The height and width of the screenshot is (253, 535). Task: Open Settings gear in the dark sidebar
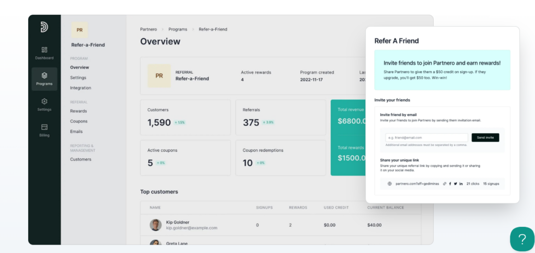click(44, 104)
